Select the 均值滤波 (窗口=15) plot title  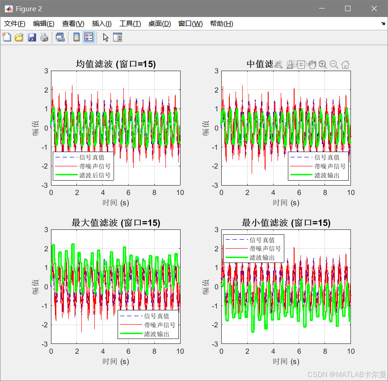(x=116, y=64)
